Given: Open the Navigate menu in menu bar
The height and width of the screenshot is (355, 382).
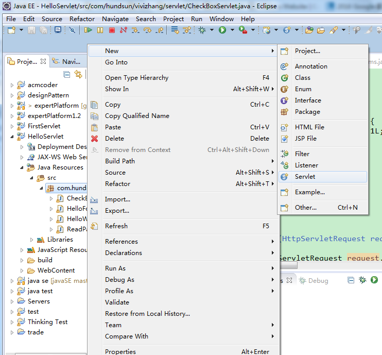Looking at the screenshot, I should coord(115,19).
